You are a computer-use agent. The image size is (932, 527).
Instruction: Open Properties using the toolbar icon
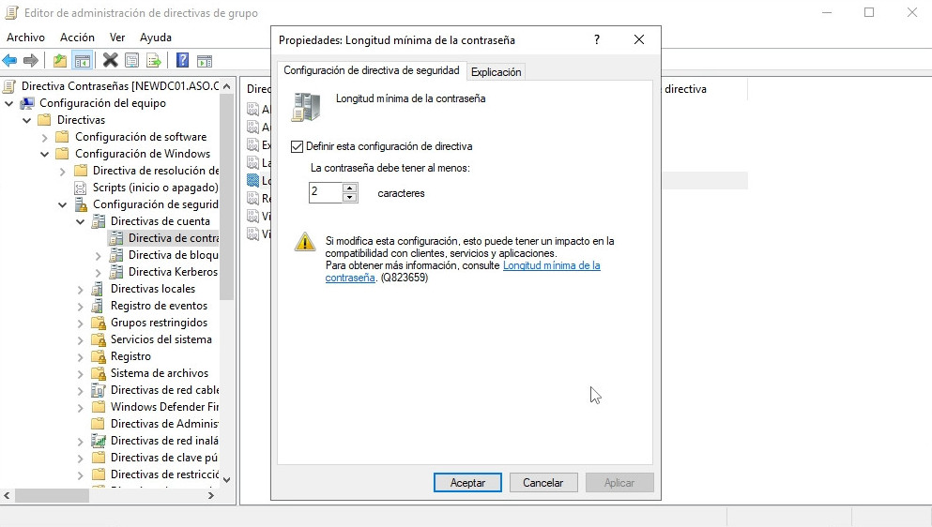coord(132,61)
